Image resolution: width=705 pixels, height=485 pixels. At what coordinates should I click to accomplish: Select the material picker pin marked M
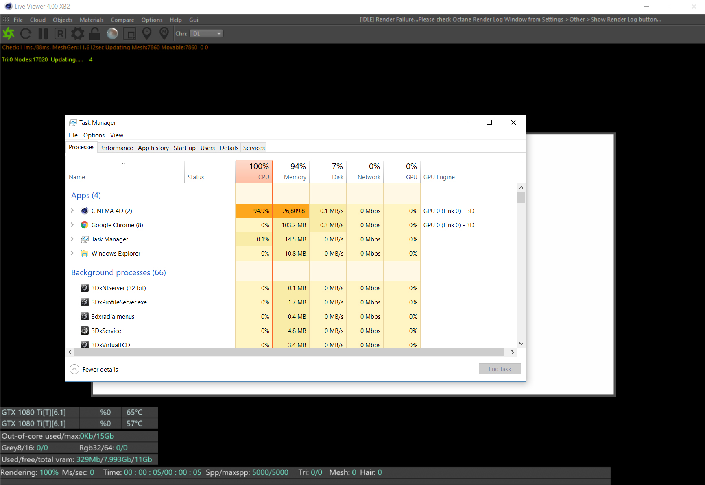(164, 33)
